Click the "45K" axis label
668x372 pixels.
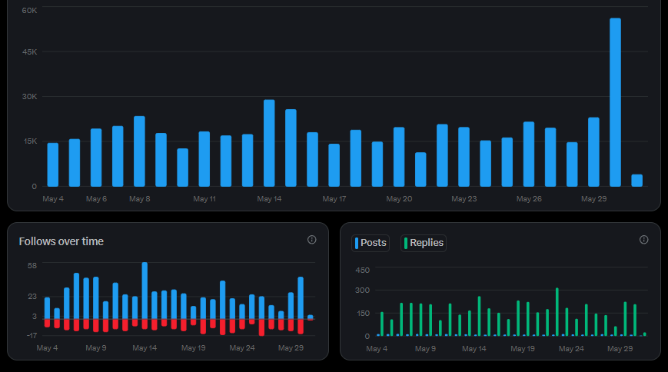pyautogui.click(x=29, y=52)
